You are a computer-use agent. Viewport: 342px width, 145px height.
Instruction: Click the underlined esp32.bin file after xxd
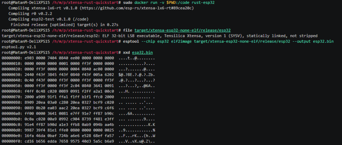pyautogui.click(x=143, y=53)
